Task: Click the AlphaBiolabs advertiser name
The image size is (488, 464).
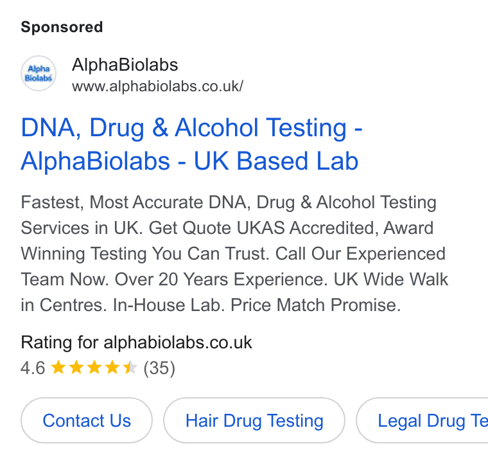Action: (125, 65)
